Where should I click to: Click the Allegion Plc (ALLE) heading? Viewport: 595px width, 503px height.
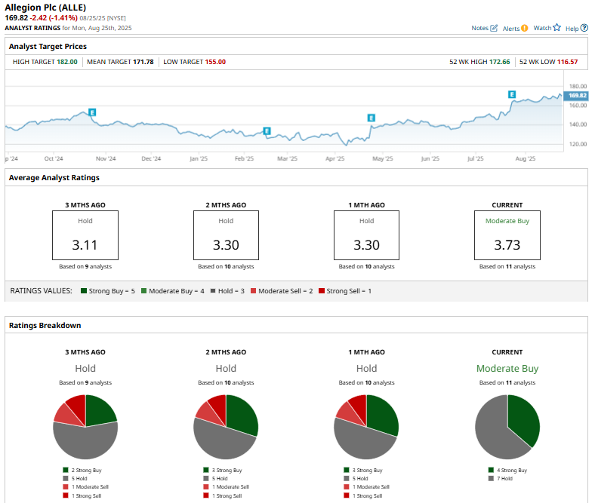tap(45, 8)
